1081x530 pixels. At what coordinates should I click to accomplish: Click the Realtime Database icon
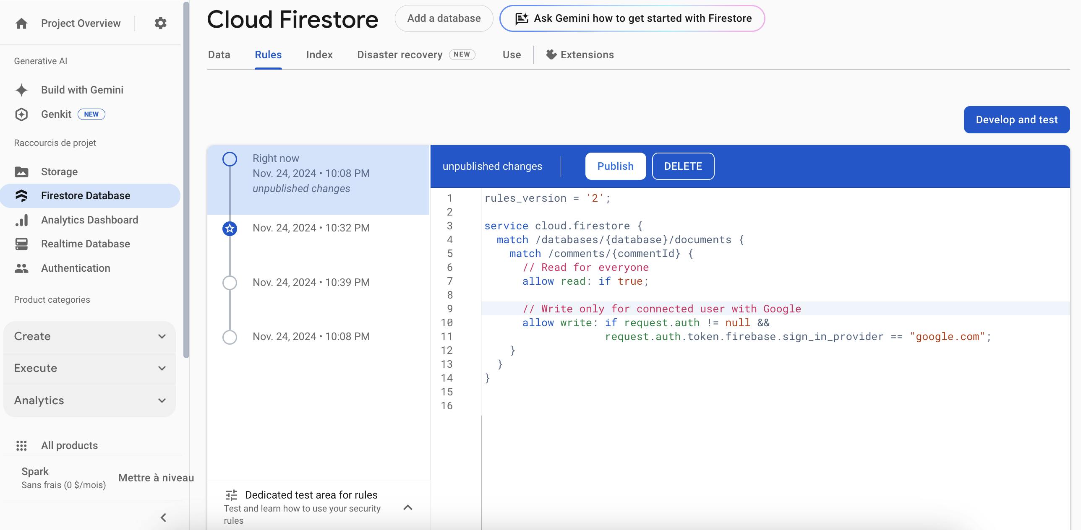pos(21,244)
